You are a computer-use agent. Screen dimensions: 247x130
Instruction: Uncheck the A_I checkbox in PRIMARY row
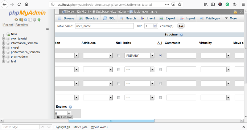[x=160, y=56]
